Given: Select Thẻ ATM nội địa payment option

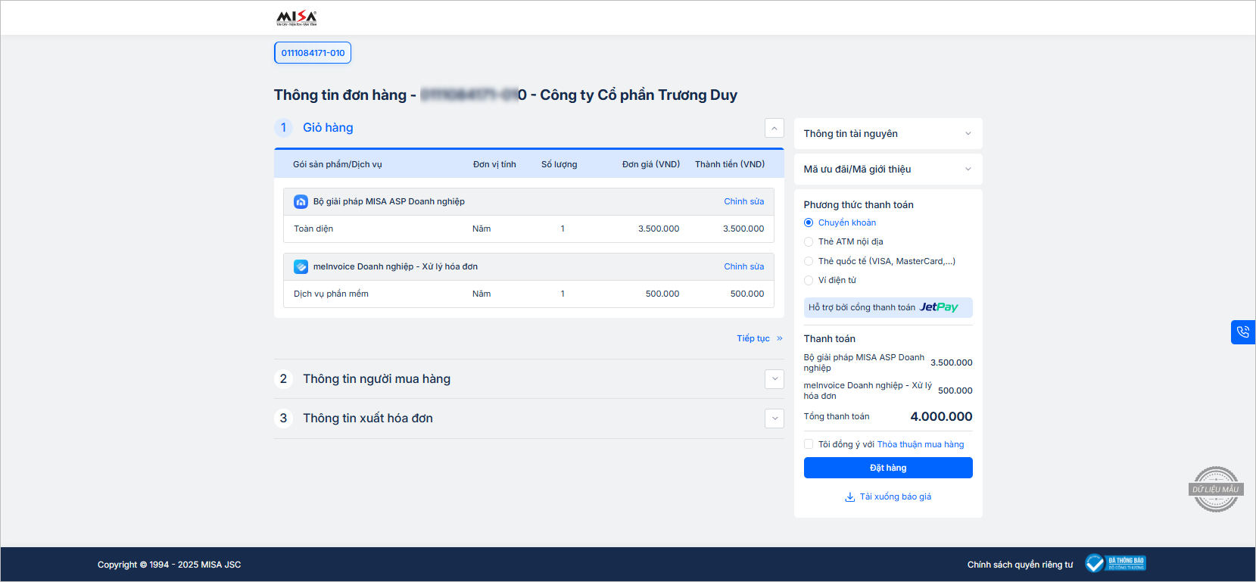Looking at the screenshot, I should [x=809, y=241].
